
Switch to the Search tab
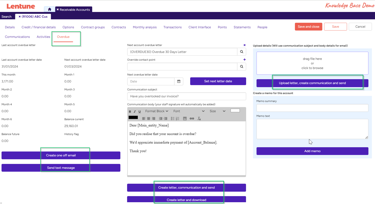(7, 17)
